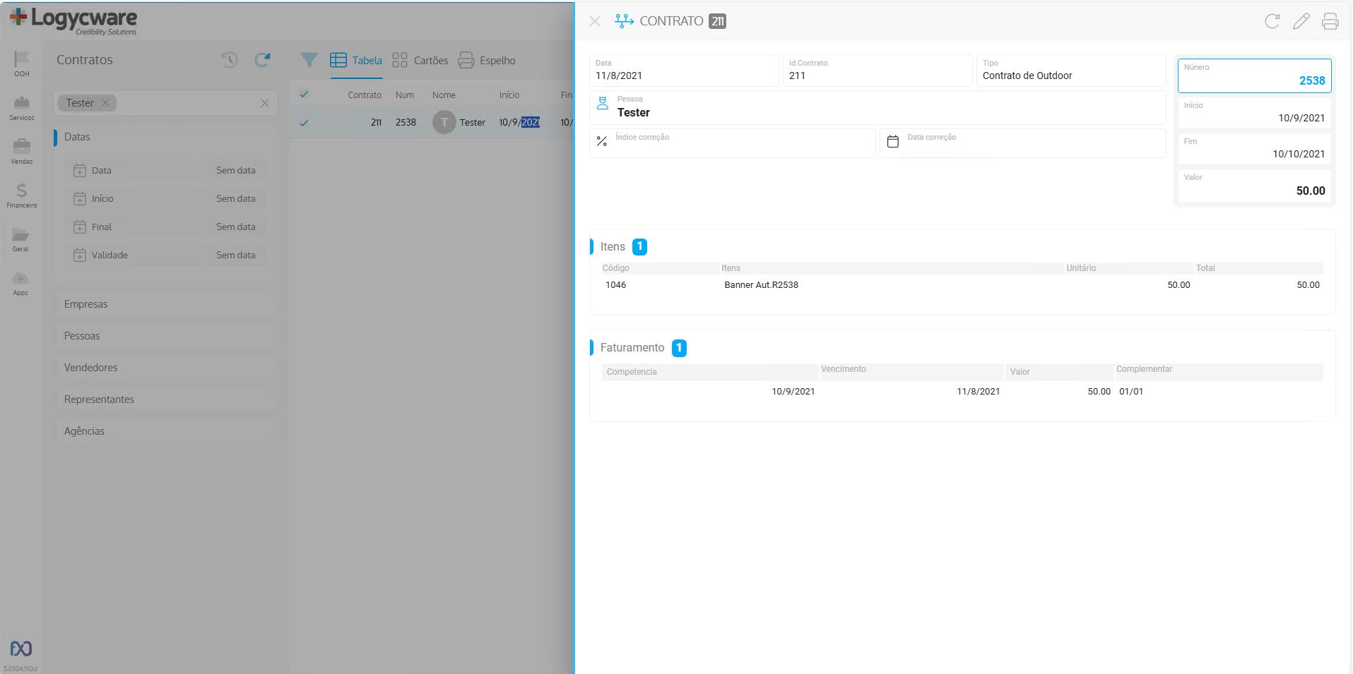The width and height of the screenshot is (1353, 674).
Task: Switch to Tabela view
Action: (356, 61)
